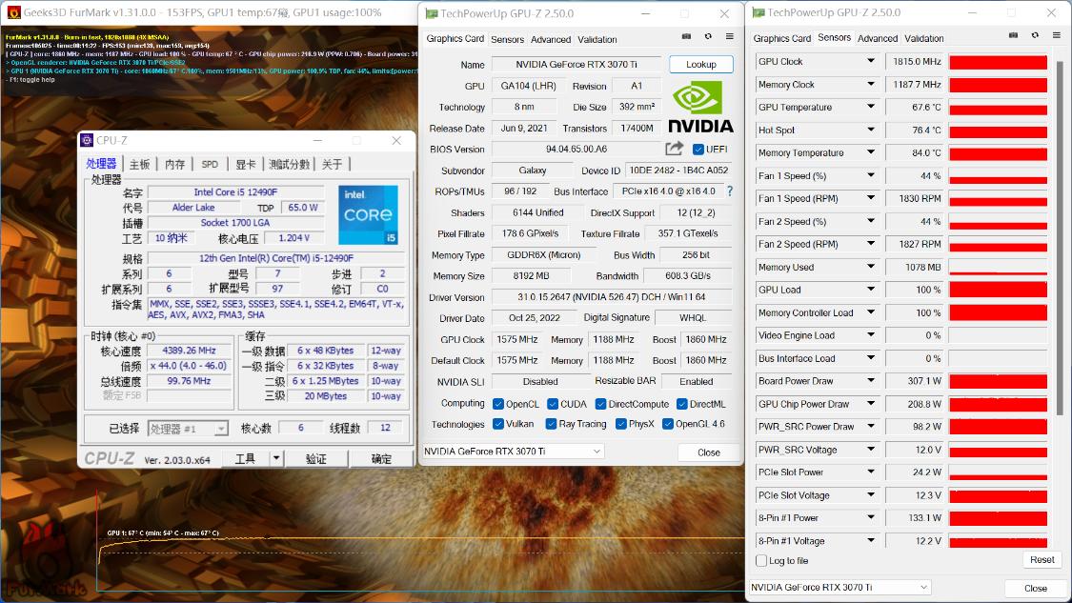Open the 工具 dropdown arrow in CPU-Z
1072x603 pixels.
(276, 458)
